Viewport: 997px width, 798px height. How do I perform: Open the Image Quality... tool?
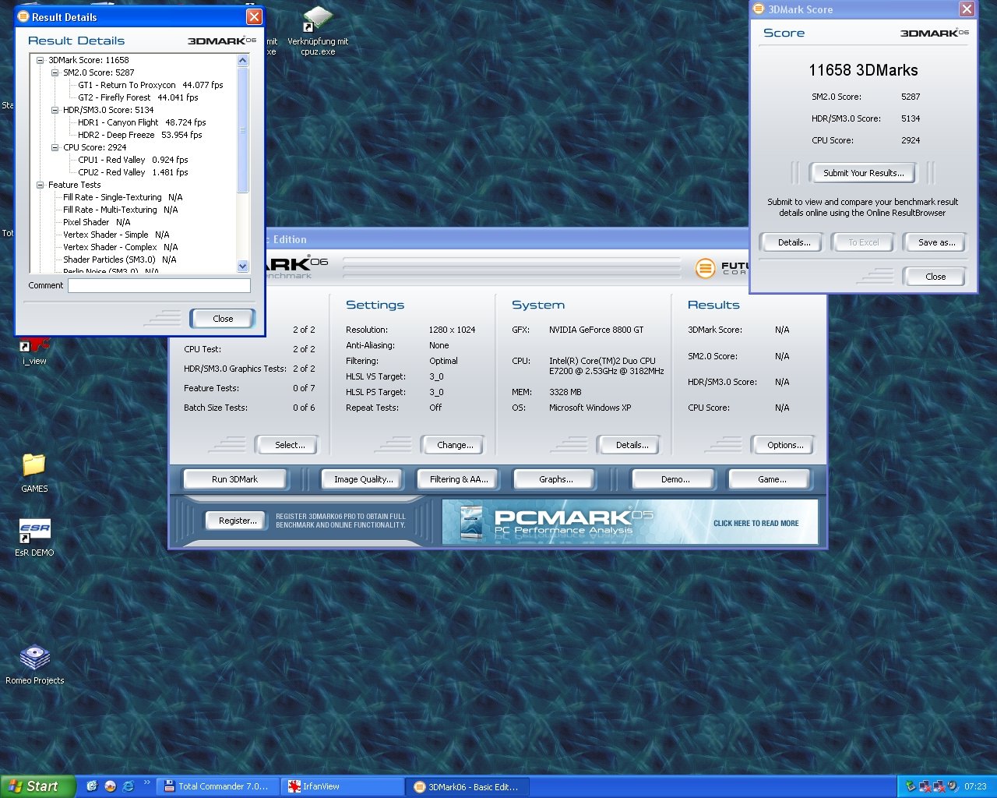point(363,479)
